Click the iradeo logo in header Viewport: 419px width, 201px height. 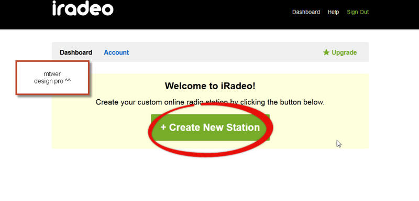(x=83, y=8)
